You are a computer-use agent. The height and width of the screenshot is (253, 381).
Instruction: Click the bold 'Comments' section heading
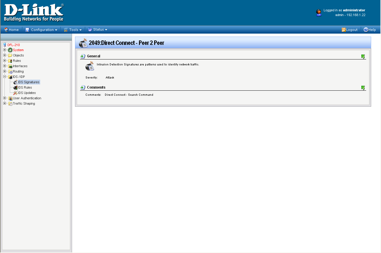click(96, 87)
